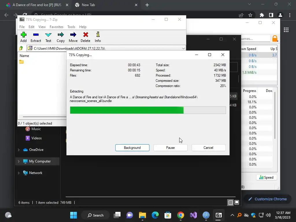296x222 pixels.
Task: Bookmark this page with star icon
Action: coord(250,15)
